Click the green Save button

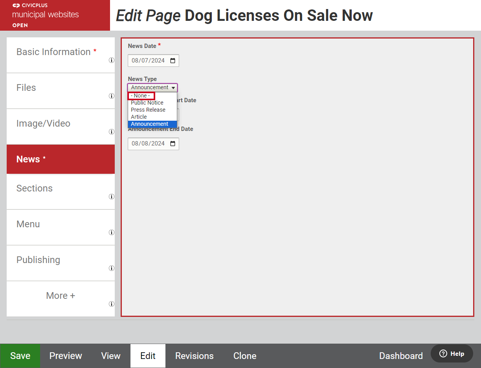(20, 356)
